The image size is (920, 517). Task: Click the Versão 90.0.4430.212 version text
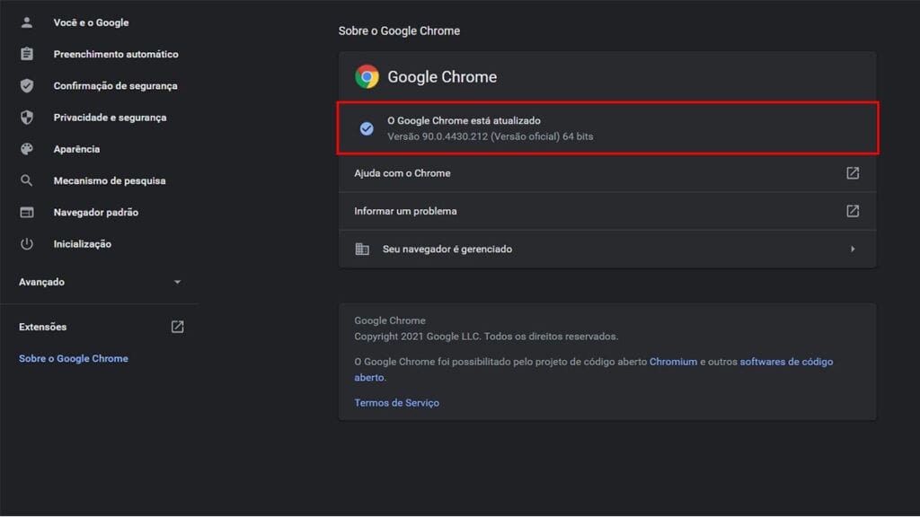pos(490,136)
